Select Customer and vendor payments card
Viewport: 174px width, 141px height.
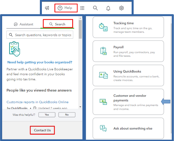128,102
